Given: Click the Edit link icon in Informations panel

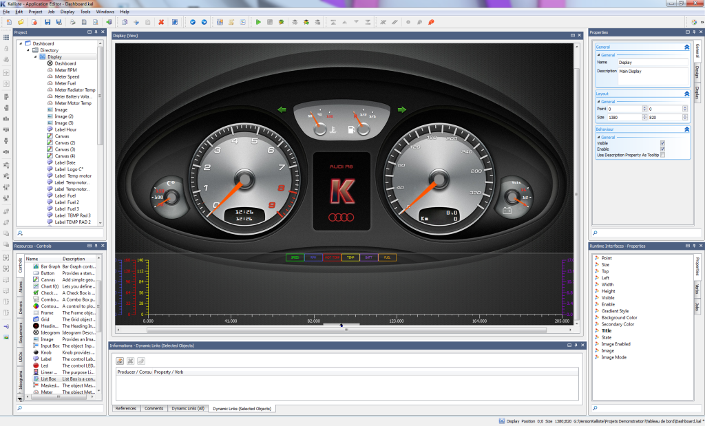Looking at the screenshot, I should pyautogui.click(x=120, y=361).
